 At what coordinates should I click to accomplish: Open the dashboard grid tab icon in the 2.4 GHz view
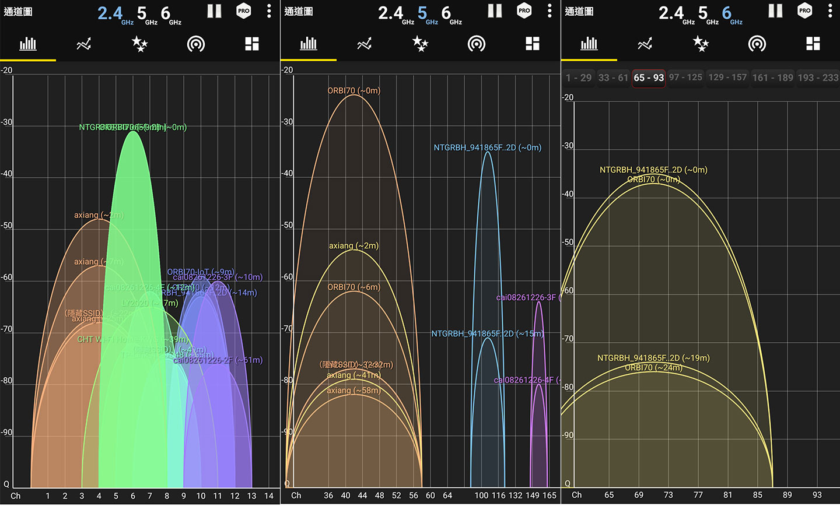[252, 44]
